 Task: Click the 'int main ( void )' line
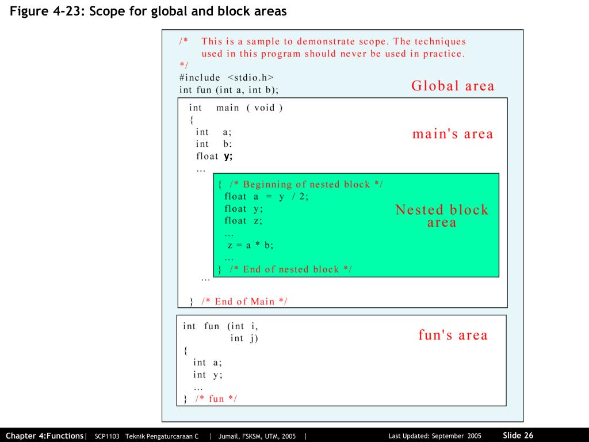235,108
